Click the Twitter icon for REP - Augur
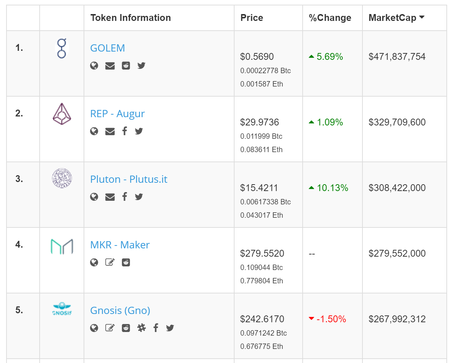The width and height of the screenshot is (450, 363). click(139, 131)
